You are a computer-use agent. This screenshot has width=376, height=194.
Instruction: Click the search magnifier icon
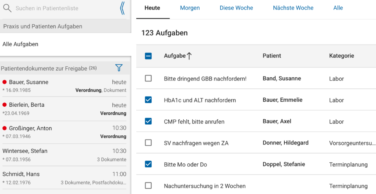click(7, 8)
